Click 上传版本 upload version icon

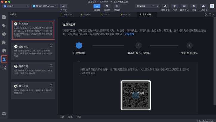203,6
